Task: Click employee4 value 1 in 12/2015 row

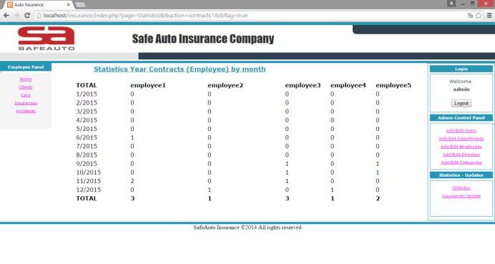Action: point(332,190)
